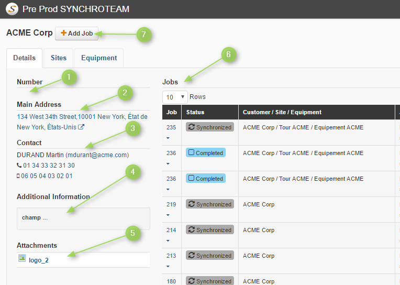Click customer text in job 235 row
Image resolution: width=400 pixels, height=285 pixels.
click(x=303, y=127)
